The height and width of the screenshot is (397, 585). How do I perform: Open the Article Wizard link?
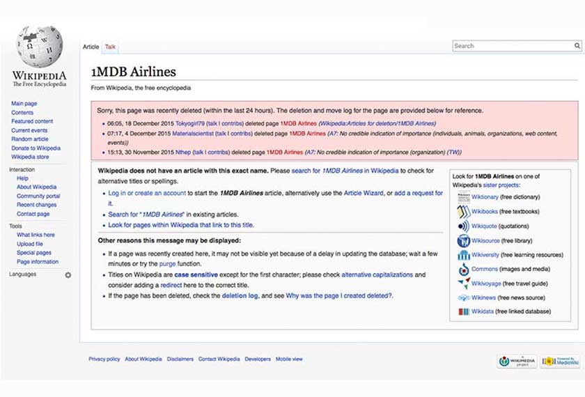[364, 193]
